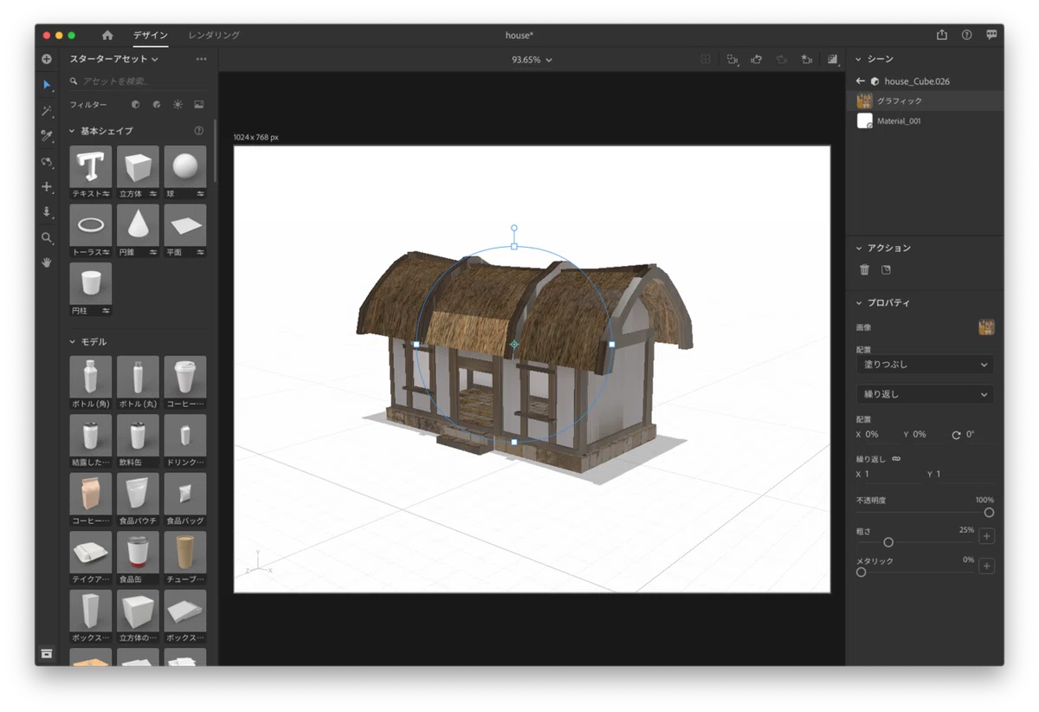Click the camera undo icon
This screenshot has height=712, width=1039.
click(757, 60)
